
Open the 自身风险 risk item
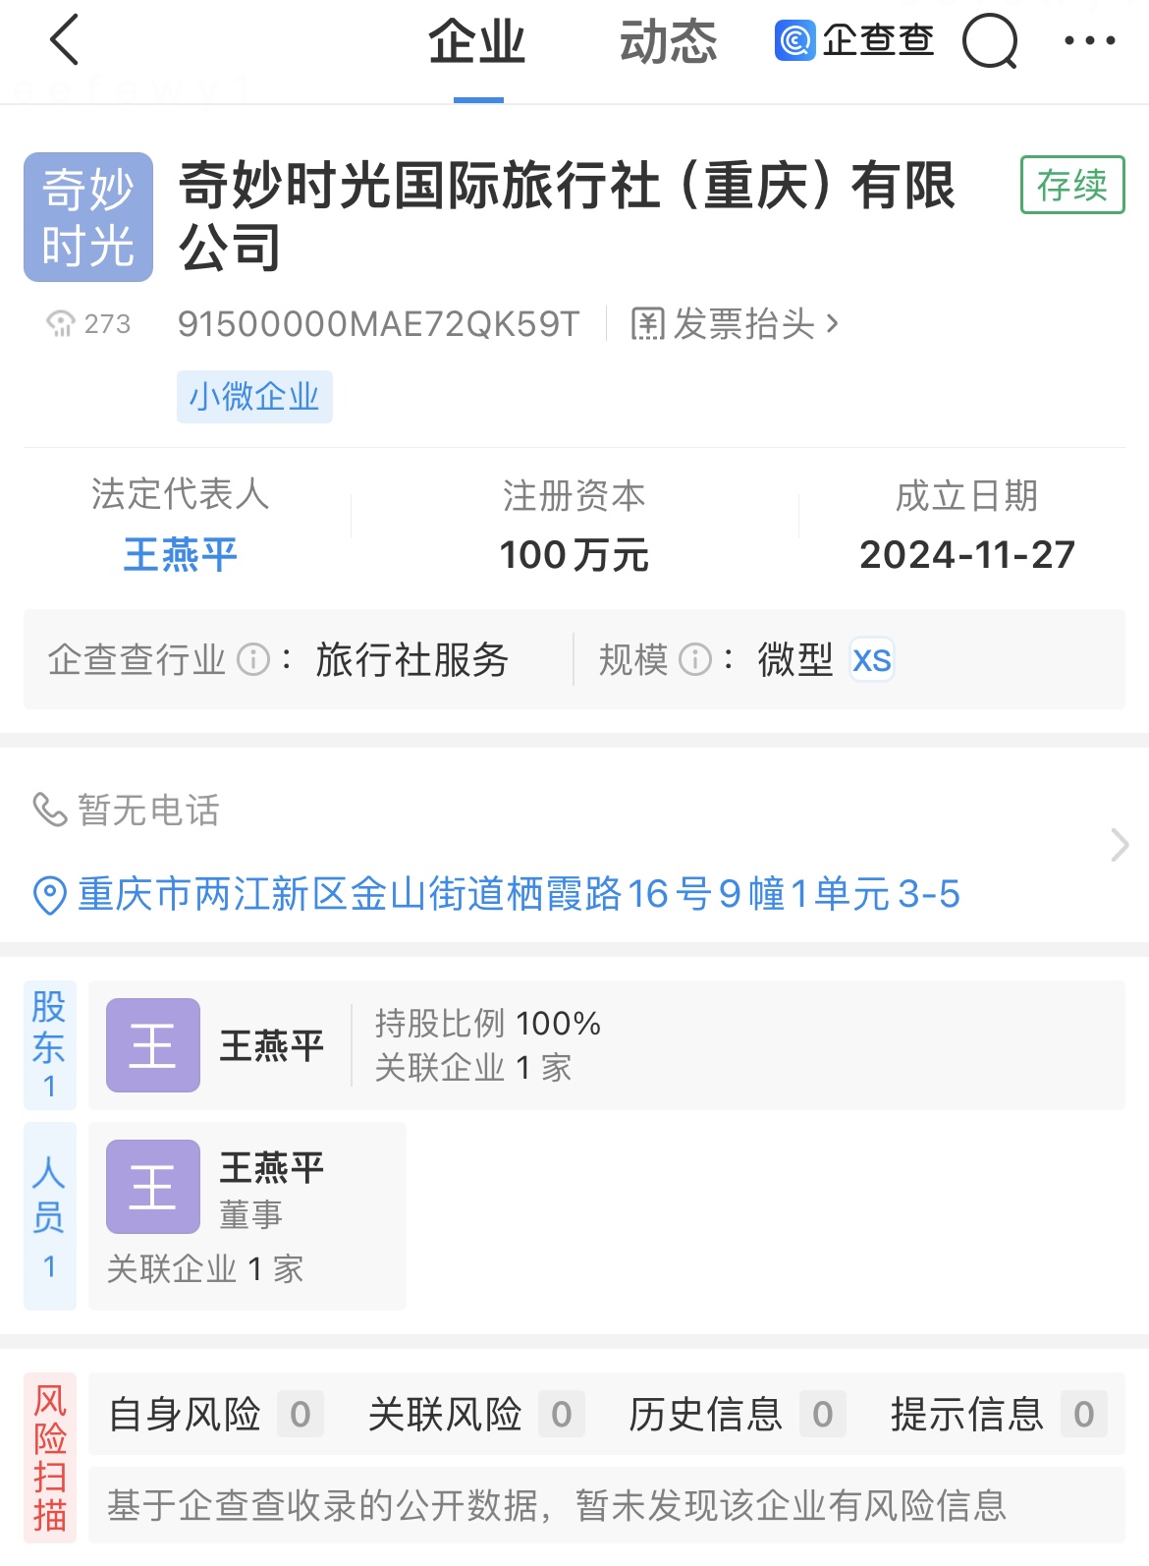pyautogui.click(x=215, y=1415)
